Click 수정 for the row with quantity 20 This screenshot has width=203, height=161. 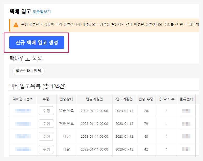46,111
